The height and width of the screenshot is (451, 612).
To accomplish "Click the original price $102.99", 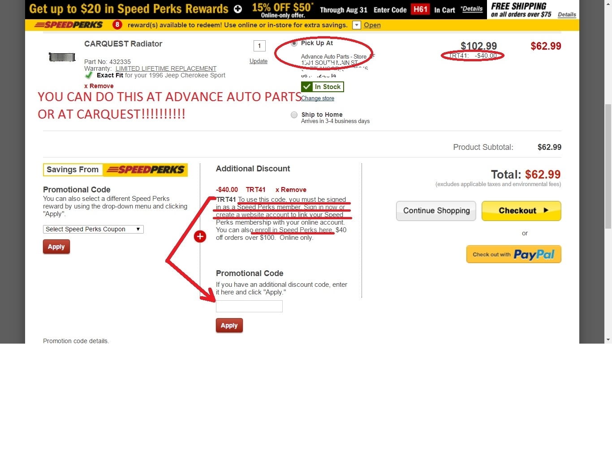I will 479,46.
